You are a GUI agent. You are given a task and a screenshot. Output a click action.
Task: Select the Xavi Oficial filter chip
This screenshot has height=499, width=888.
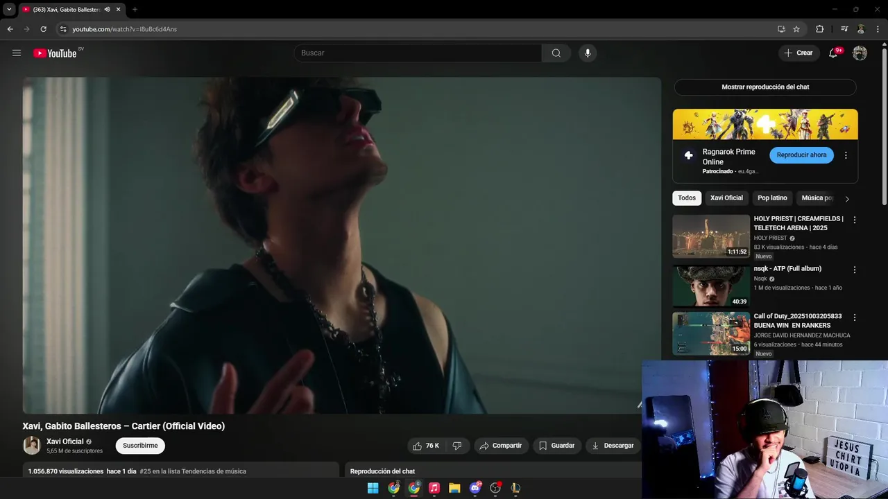[726, 198]
